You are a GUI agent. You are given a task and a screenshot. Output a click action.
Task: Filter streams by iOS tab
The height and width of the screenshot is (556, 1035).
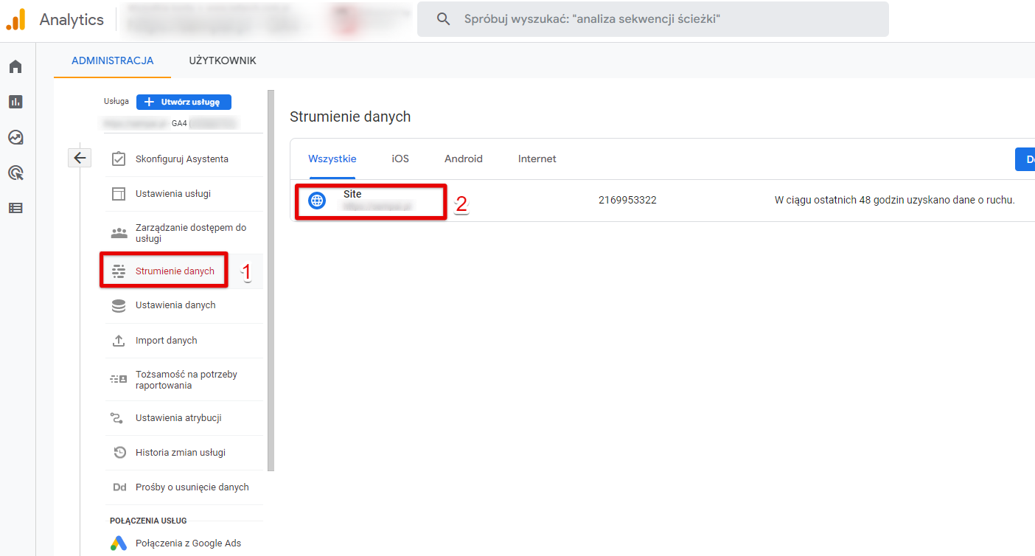coord(400,159)
